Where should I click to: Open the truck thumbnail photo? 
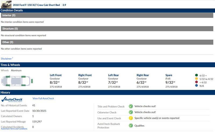[x=6, y=4]
